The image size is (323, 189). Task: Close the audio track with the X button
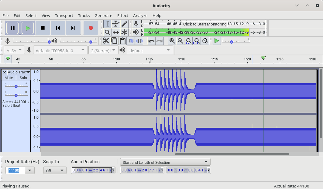pyautogui.click(x=4, y=72)
